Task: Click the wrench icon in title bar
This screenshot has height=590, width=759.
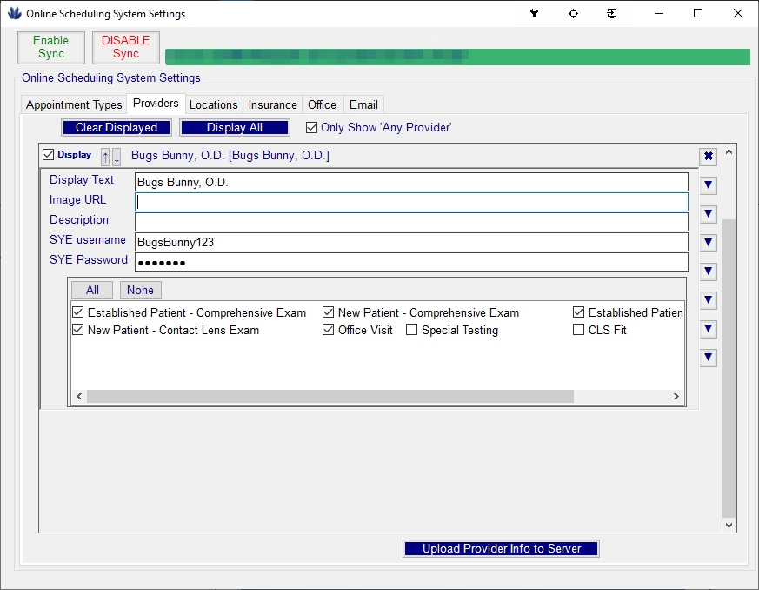Action: (534, 14)
